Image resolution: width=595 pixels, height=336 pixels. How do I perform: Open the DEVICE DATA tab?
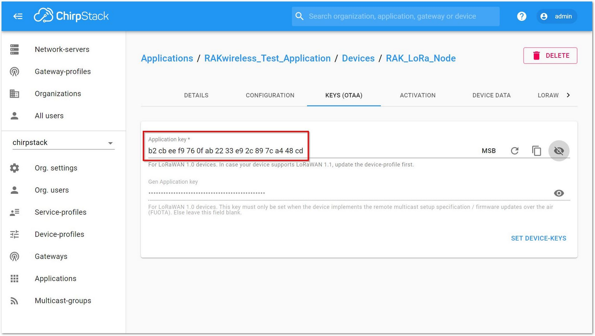492,96
